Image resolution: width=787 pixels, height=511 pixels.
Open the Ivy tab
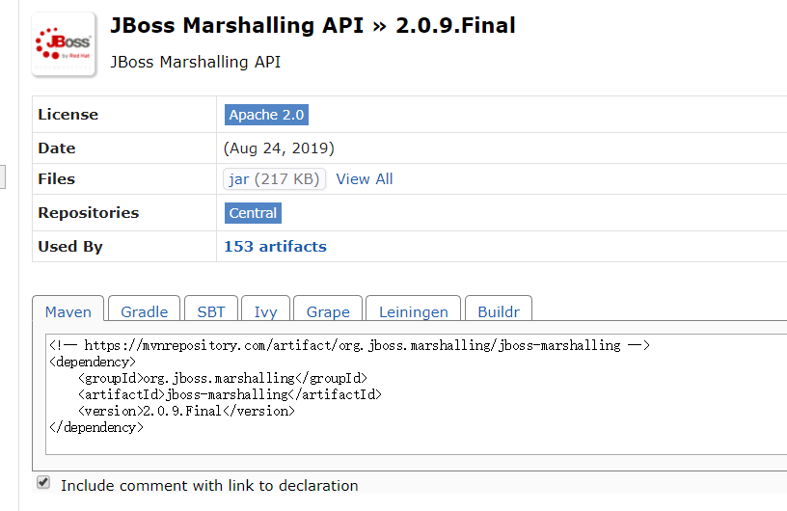tap(265, 311)
